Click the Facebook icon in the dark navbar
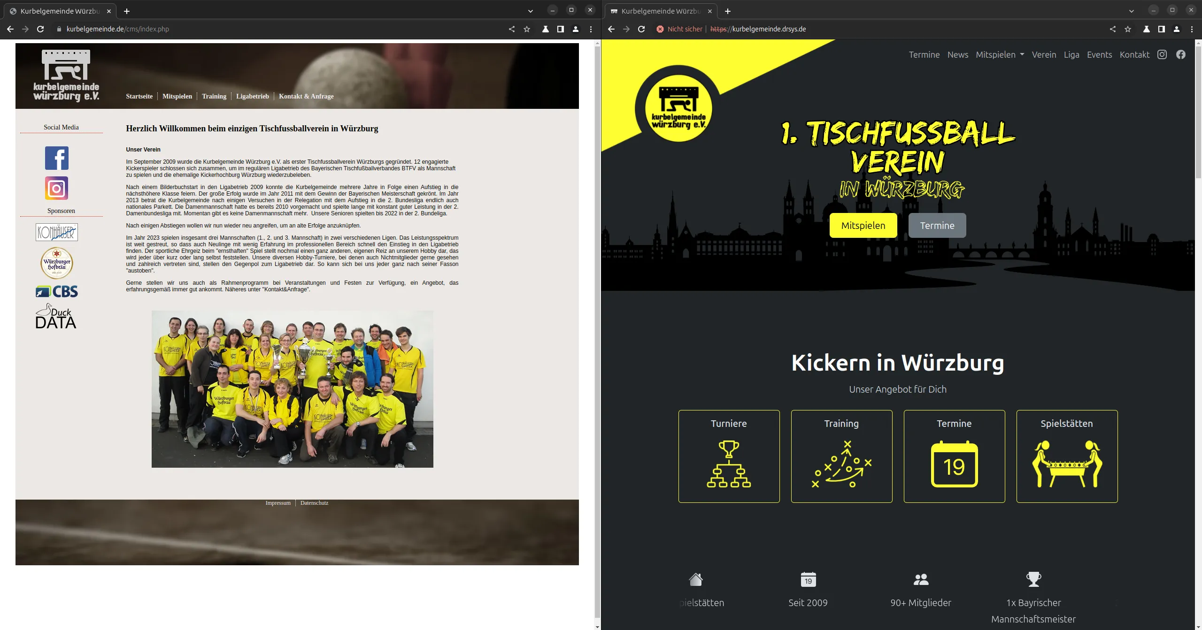Viewport: 1202px width, 630px height. 1181,54
